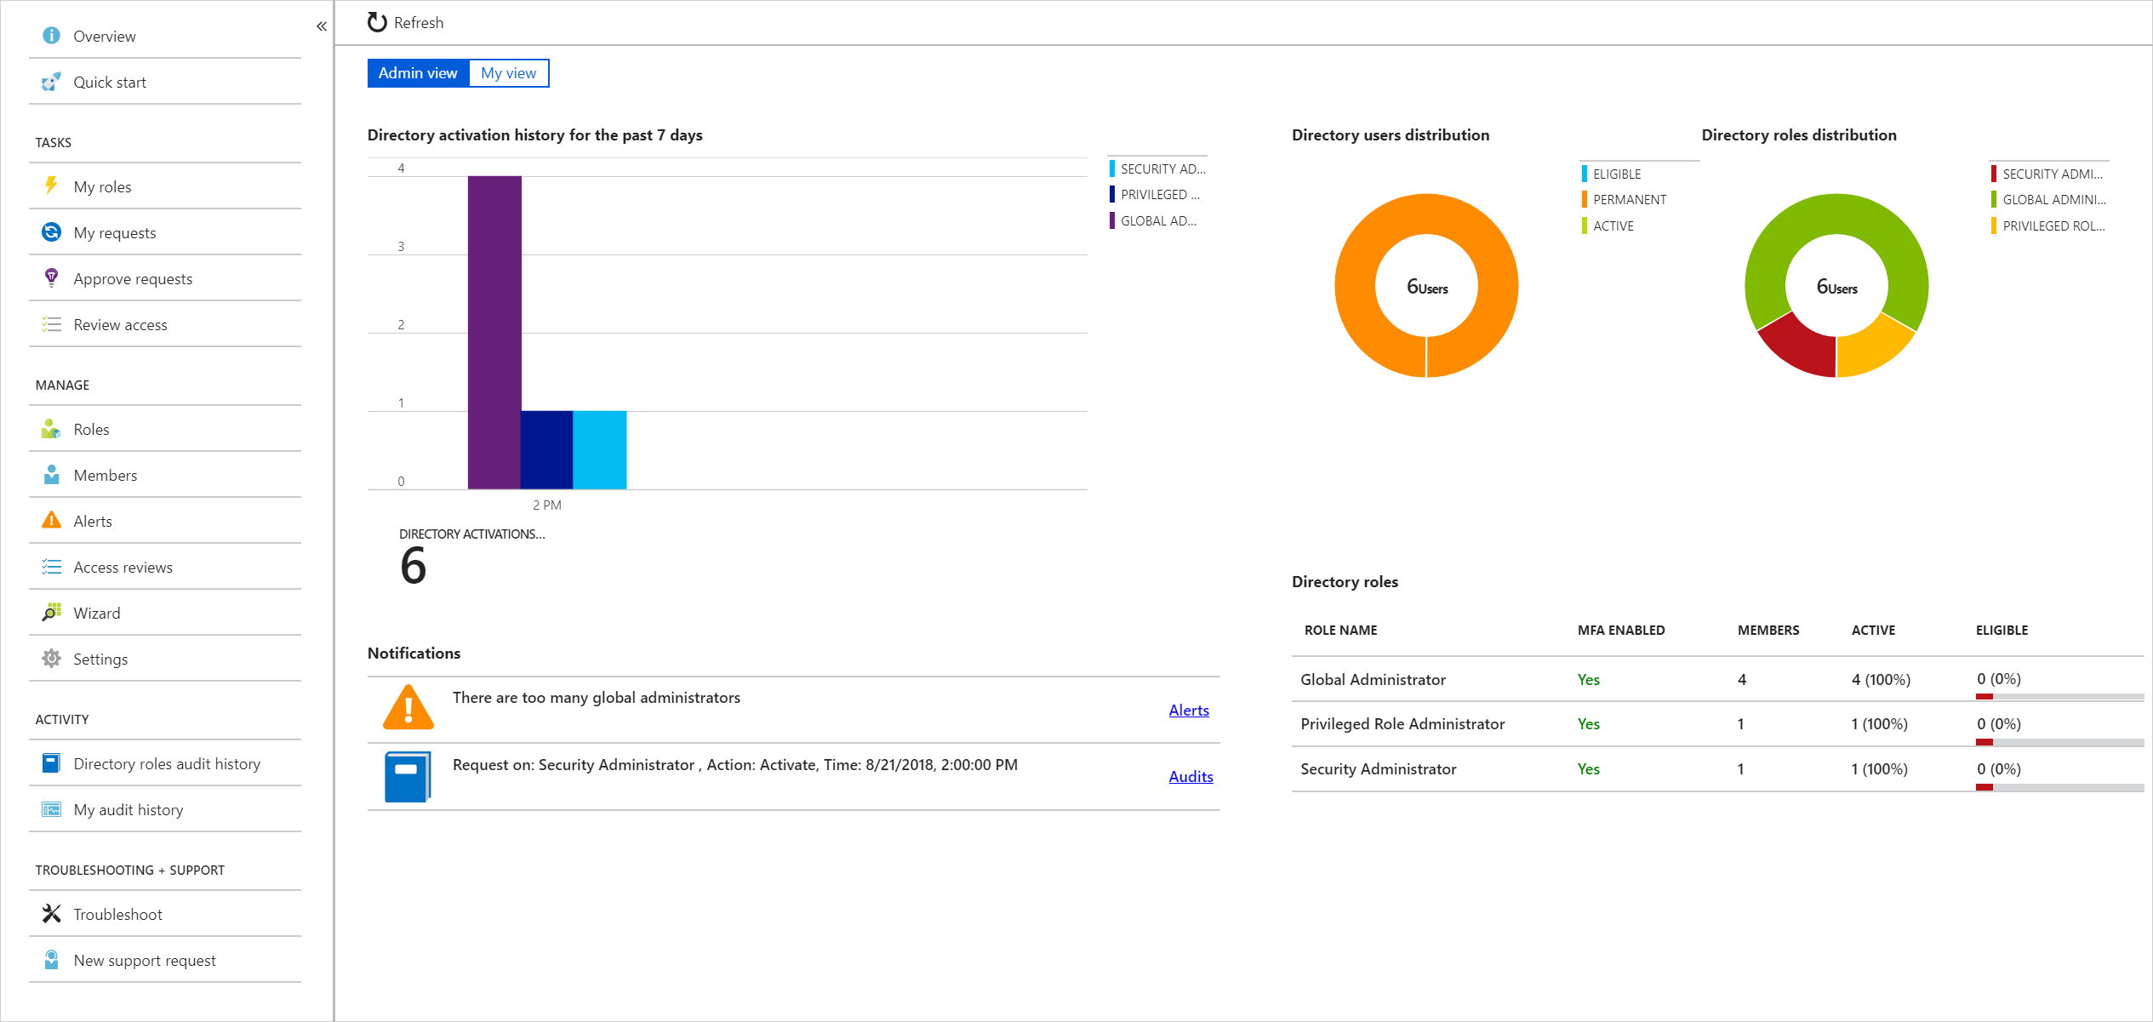Switch to Admin view
The width and height of the screenshot is (2153, 1022).
(x=418, y=73)
